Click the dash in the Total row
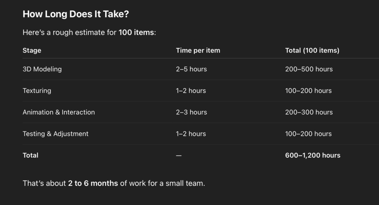The image size is (379, 205). (179, 155)
